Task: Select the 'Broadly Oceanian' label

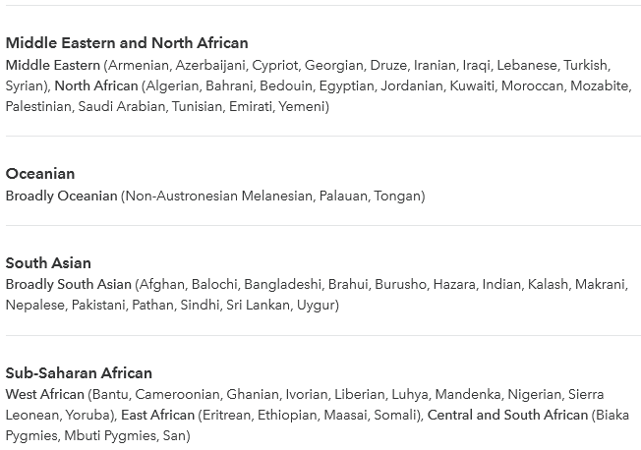Action: point(62,196)
